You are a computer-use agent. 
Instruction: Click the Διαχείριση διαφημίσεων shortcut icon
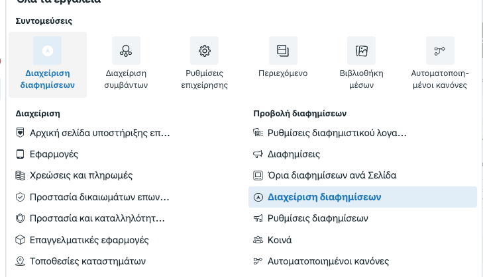[x=47, y=50]
